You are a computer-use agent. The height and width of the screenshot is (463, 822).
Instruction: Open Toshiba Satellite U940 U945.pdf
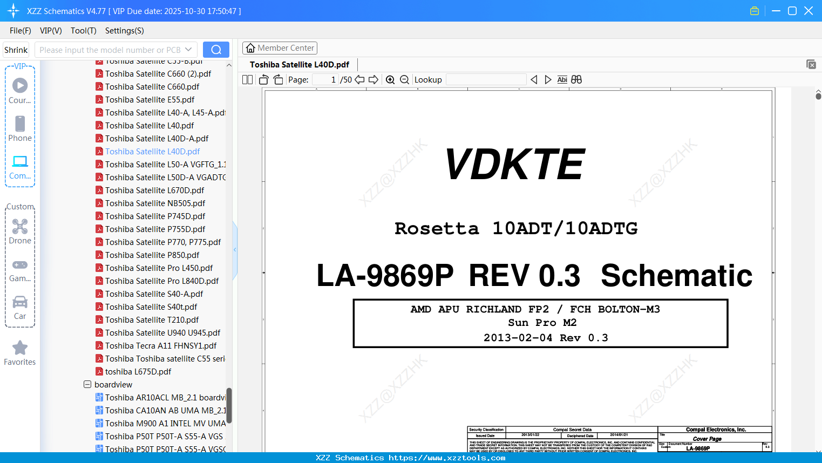pos(162,333)
